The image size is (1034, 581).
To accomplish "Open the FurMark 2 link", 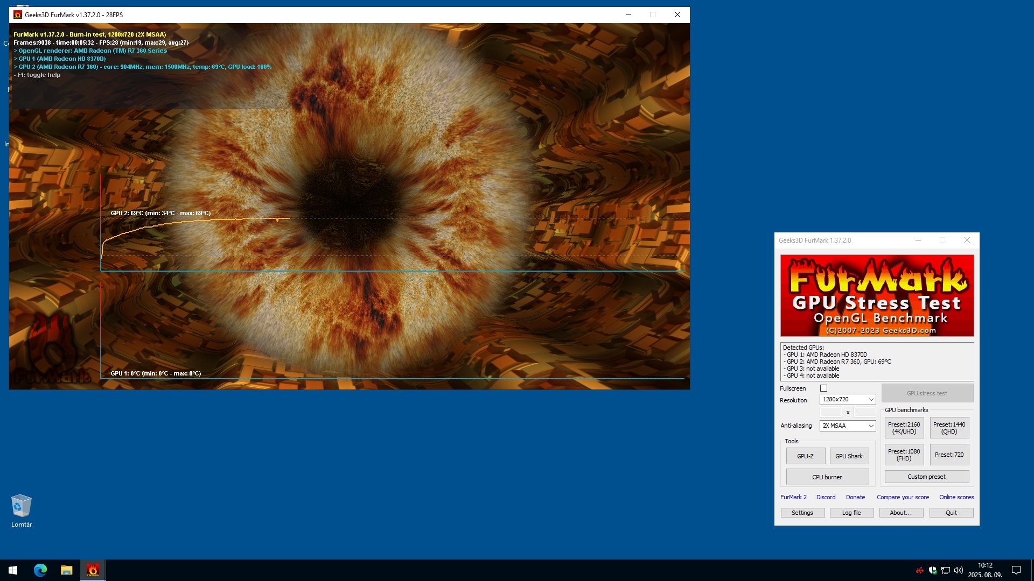I will click(x=793, y=497).
